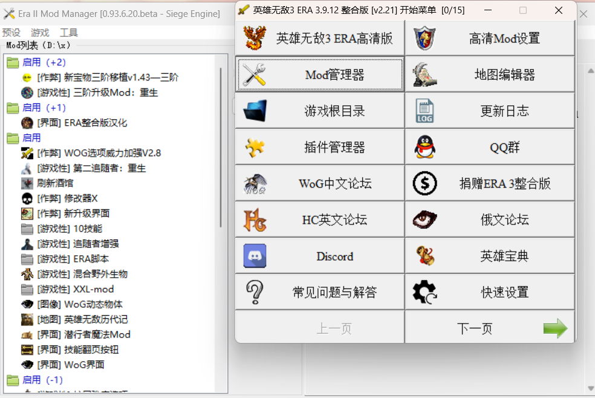This screenshot has width=595, height=398.
Task: Collapse the 启用 (-1) folder group
Action: [x=13, y=380]
